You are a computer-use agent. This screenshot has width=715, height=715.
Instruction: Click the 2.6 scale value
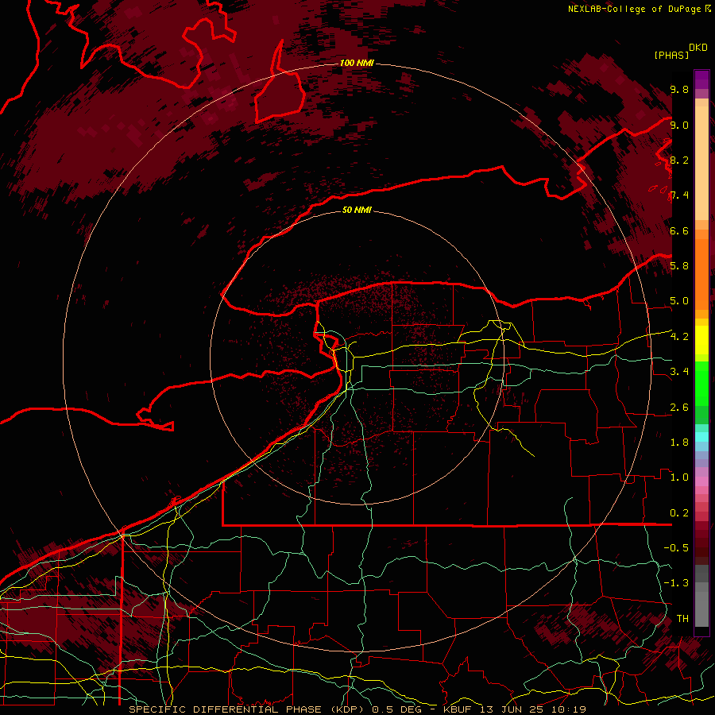[679, 407]
